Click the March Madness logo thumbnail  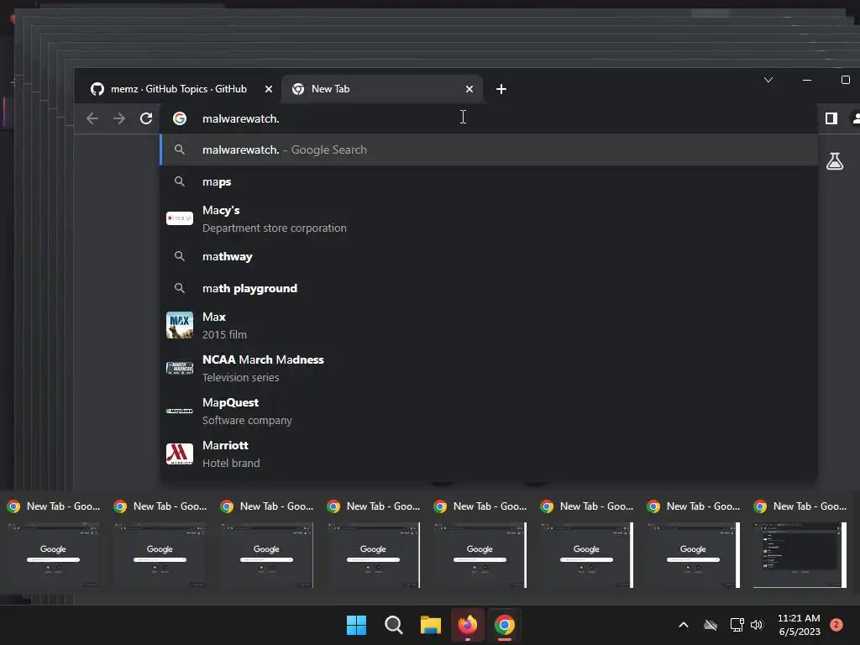[180, 368]
